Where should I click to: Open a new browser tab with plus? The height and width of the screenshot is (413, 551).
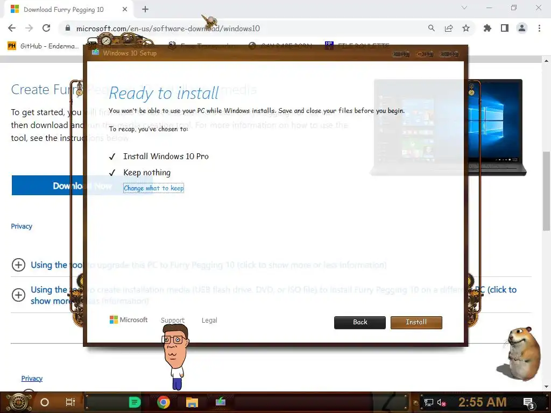145,10
